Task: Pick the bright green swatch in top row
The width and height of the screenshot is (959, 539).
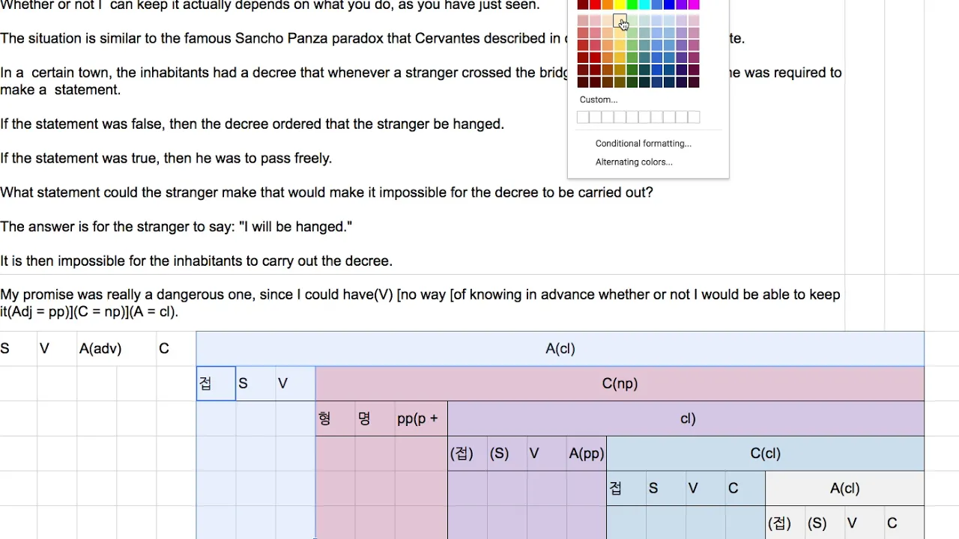Action: coord(632,4)
